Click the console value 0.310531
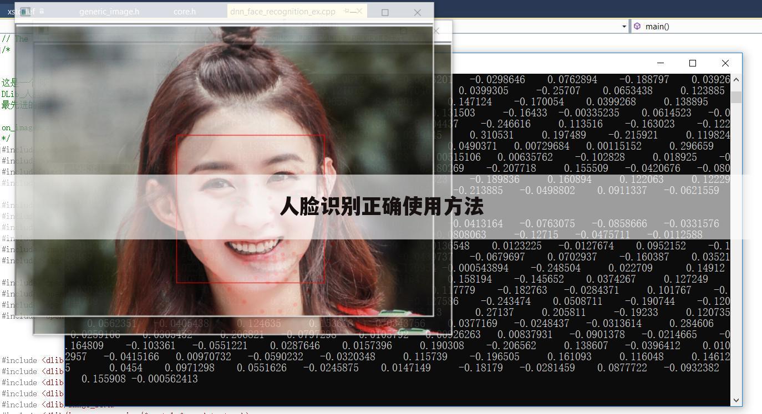 point(491,135)
